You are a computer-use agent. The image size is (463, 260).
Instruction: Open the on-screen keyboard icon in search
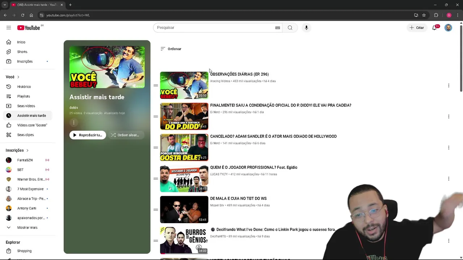278,27
